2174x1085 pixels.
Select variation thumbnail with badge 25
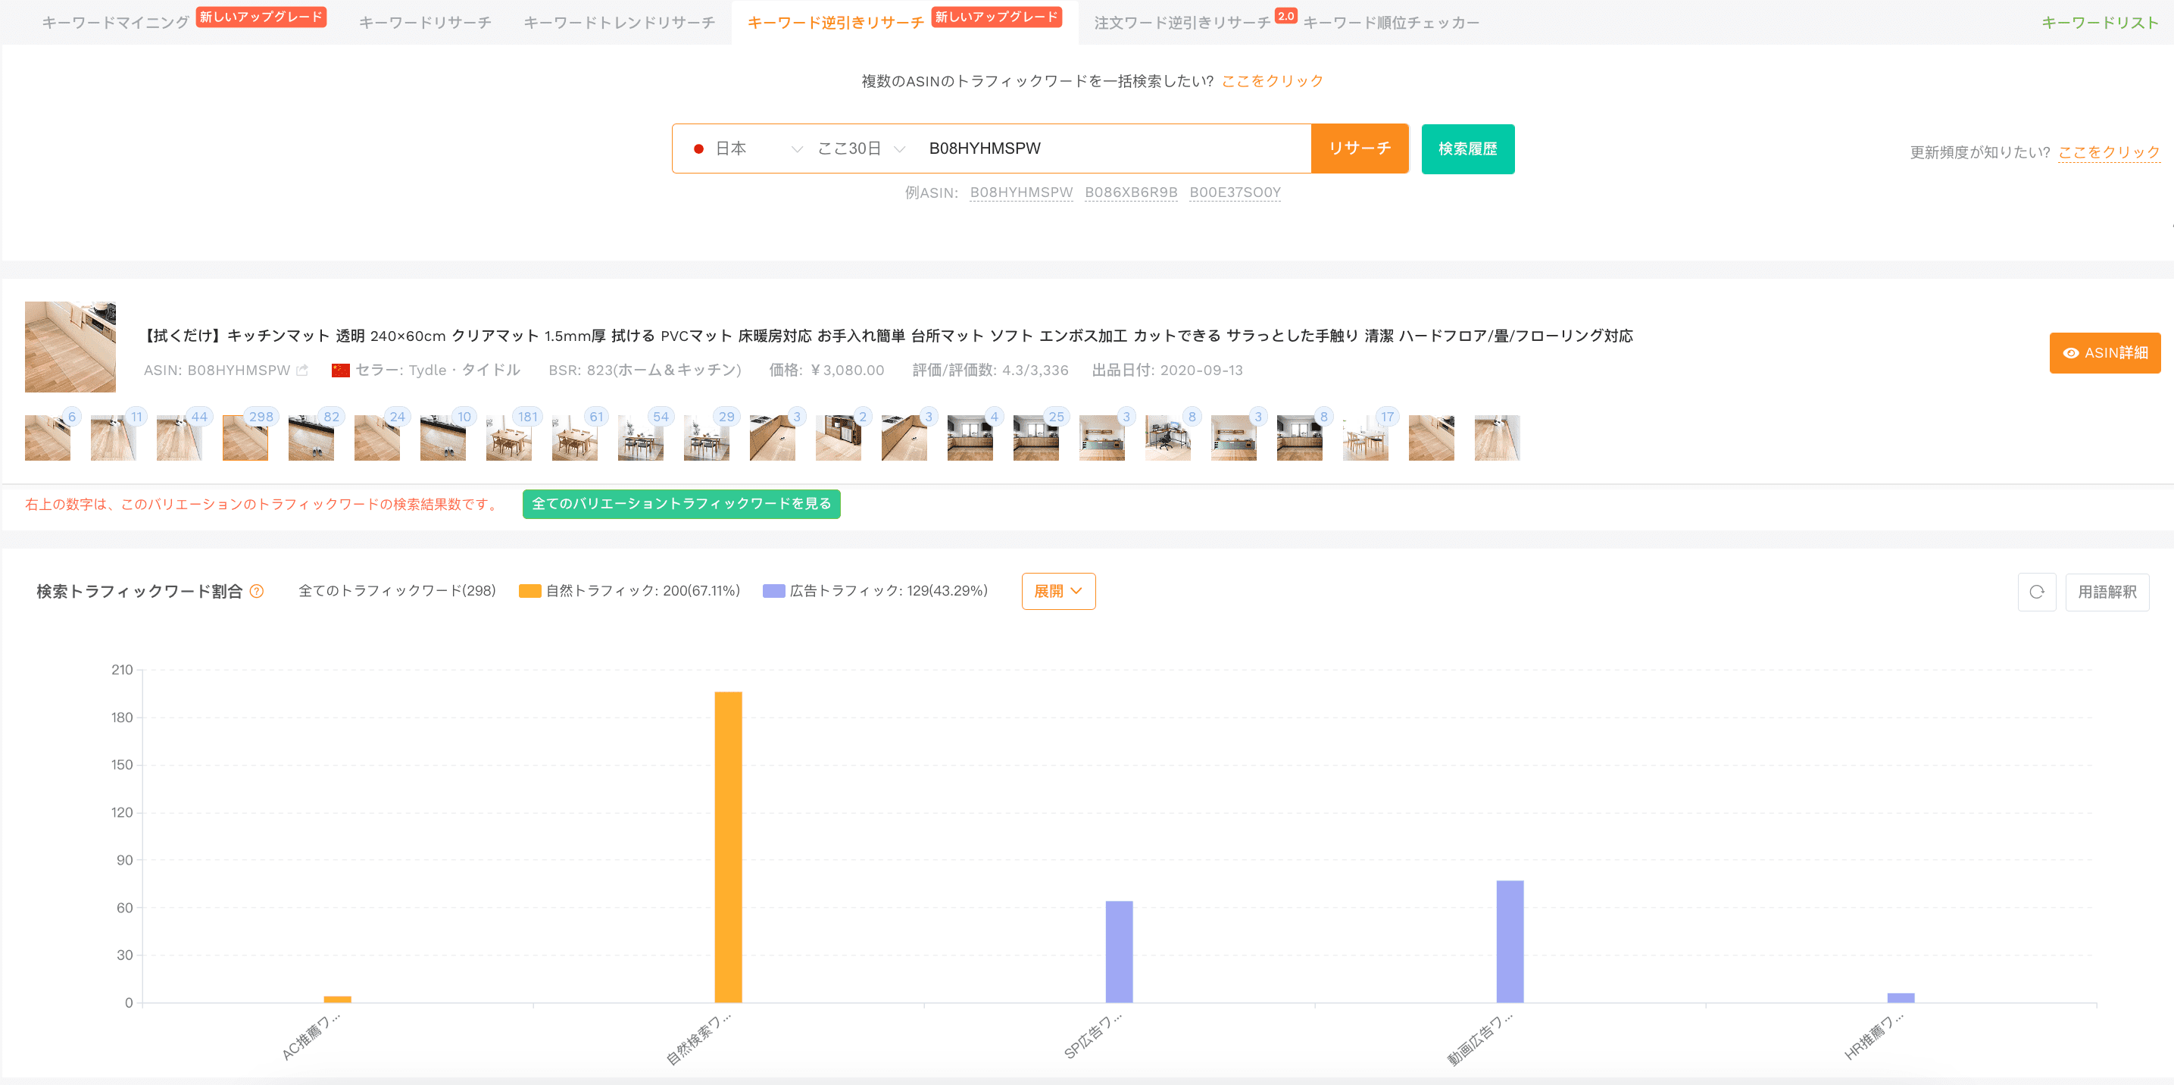click(1036, 437)
